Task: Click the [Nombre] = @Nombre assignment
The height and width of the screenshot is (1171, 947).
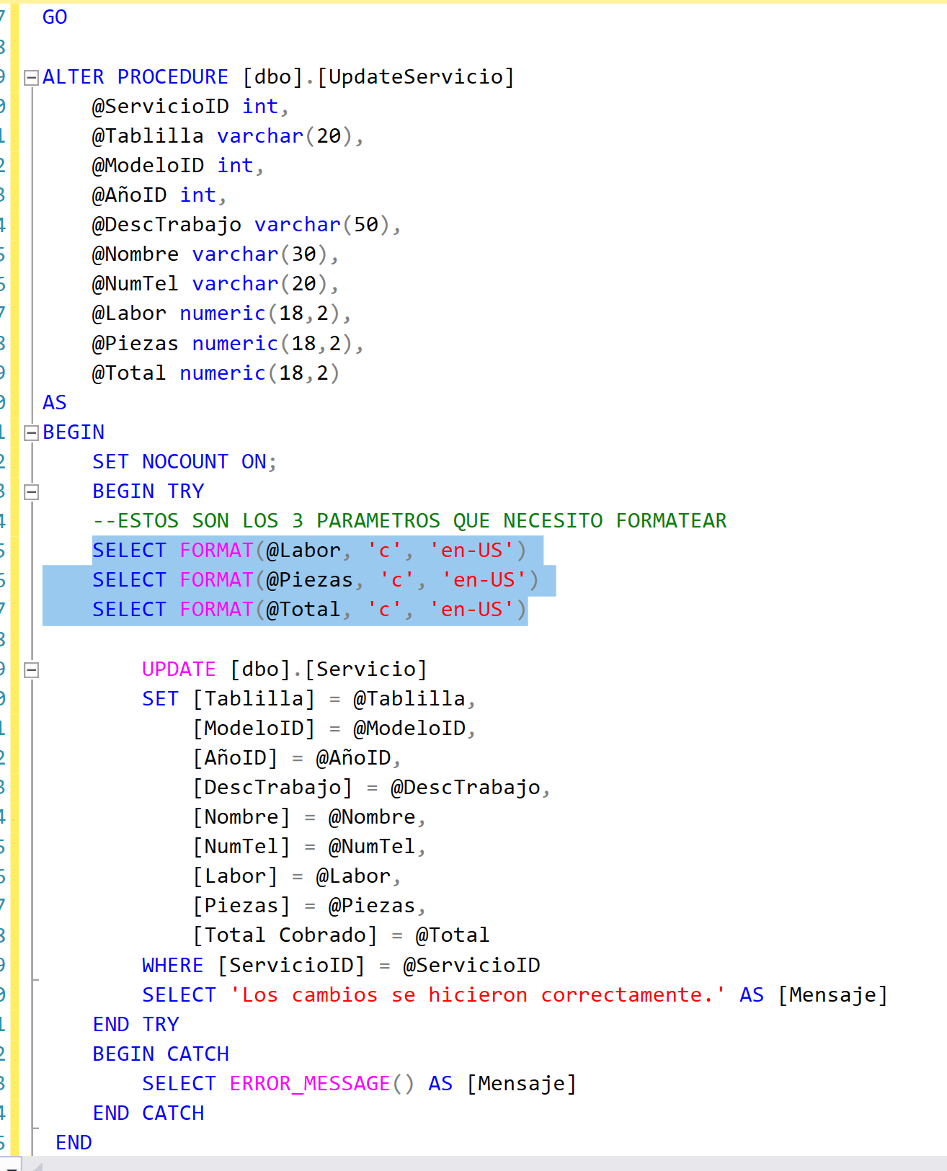Action: point(310,817)
